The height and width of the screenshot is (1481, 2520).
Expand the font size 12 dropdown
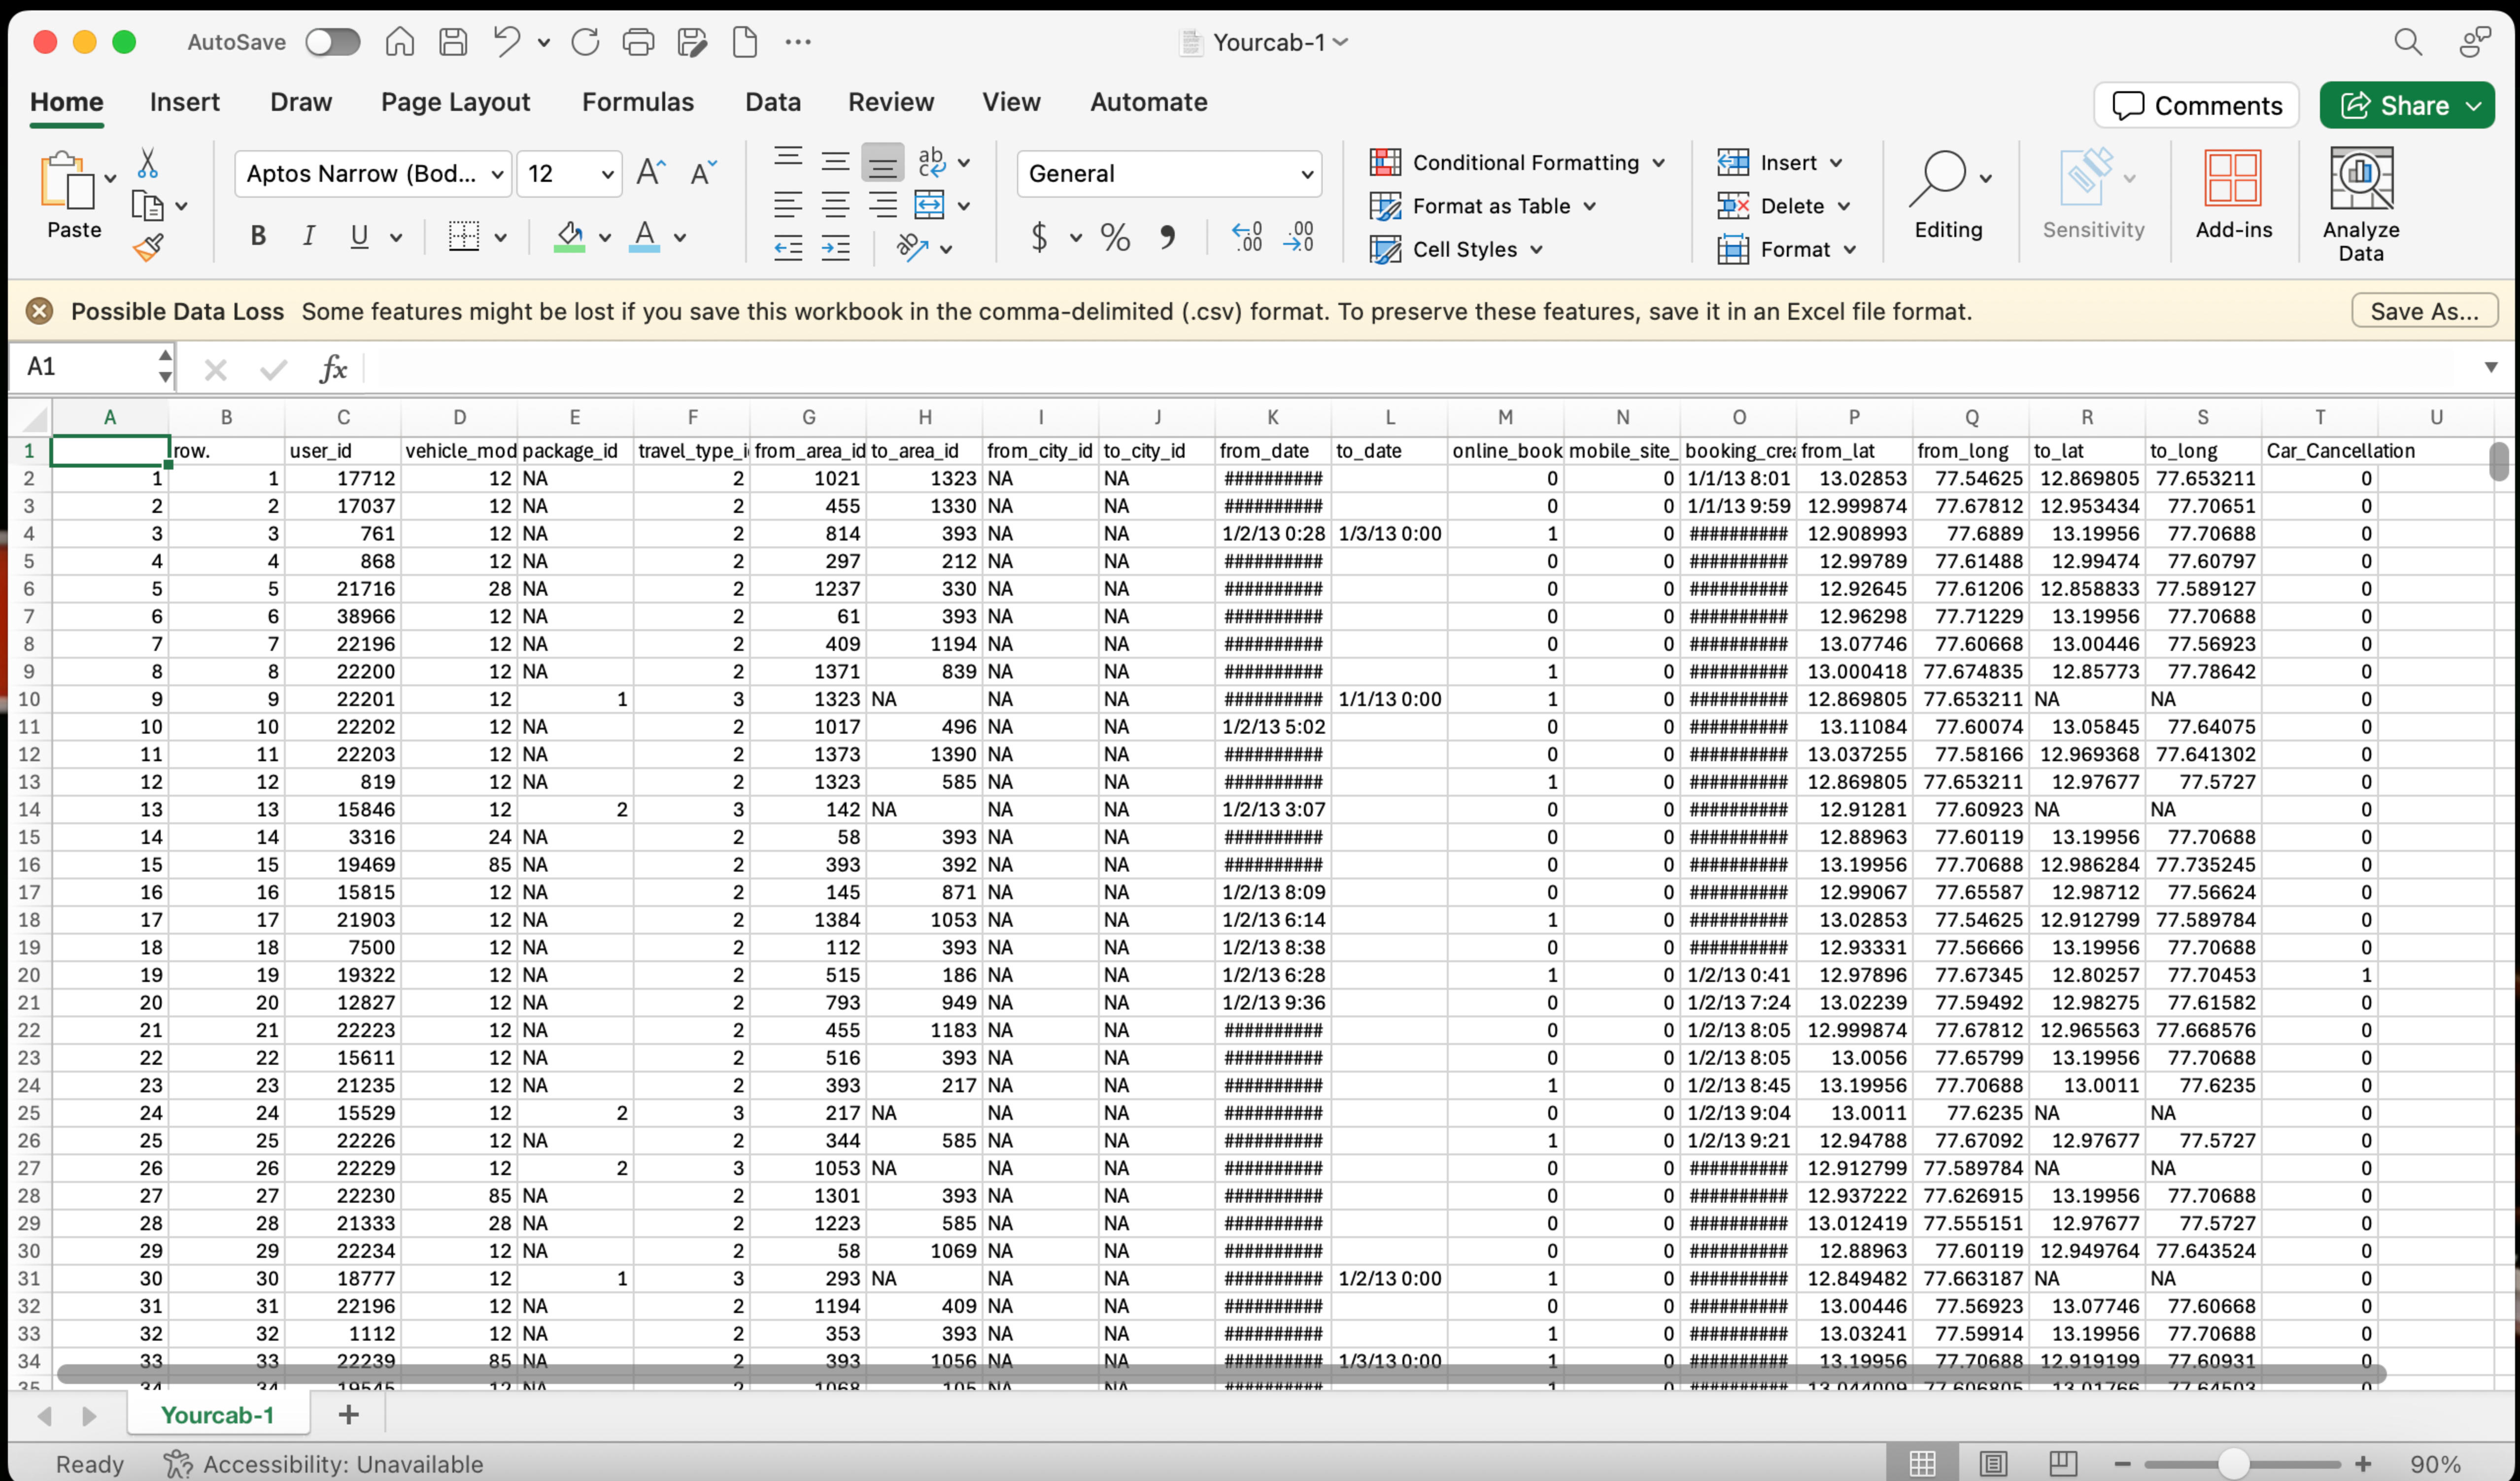click(606, 174)
